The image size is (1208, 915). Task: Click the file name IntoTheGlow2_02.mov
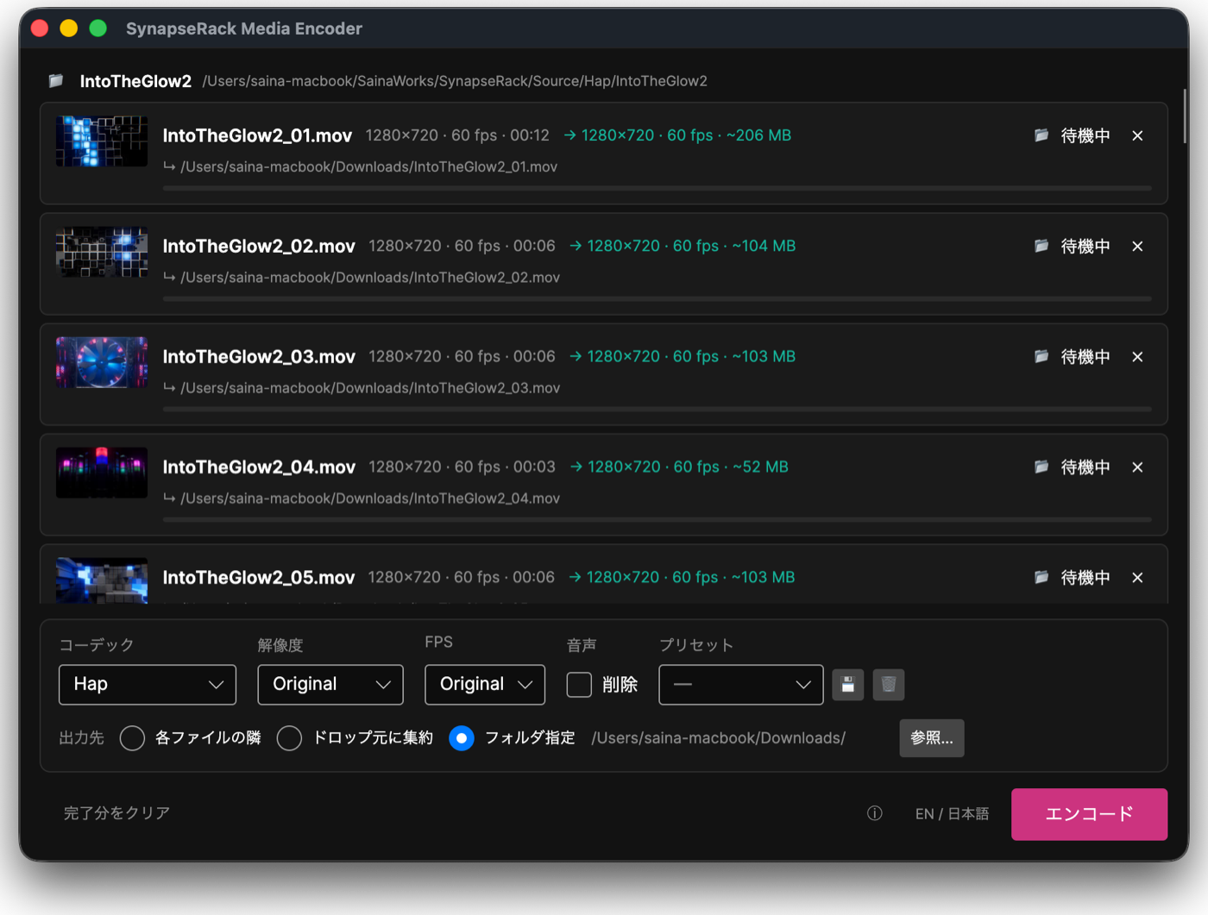(x=259, y=246)
